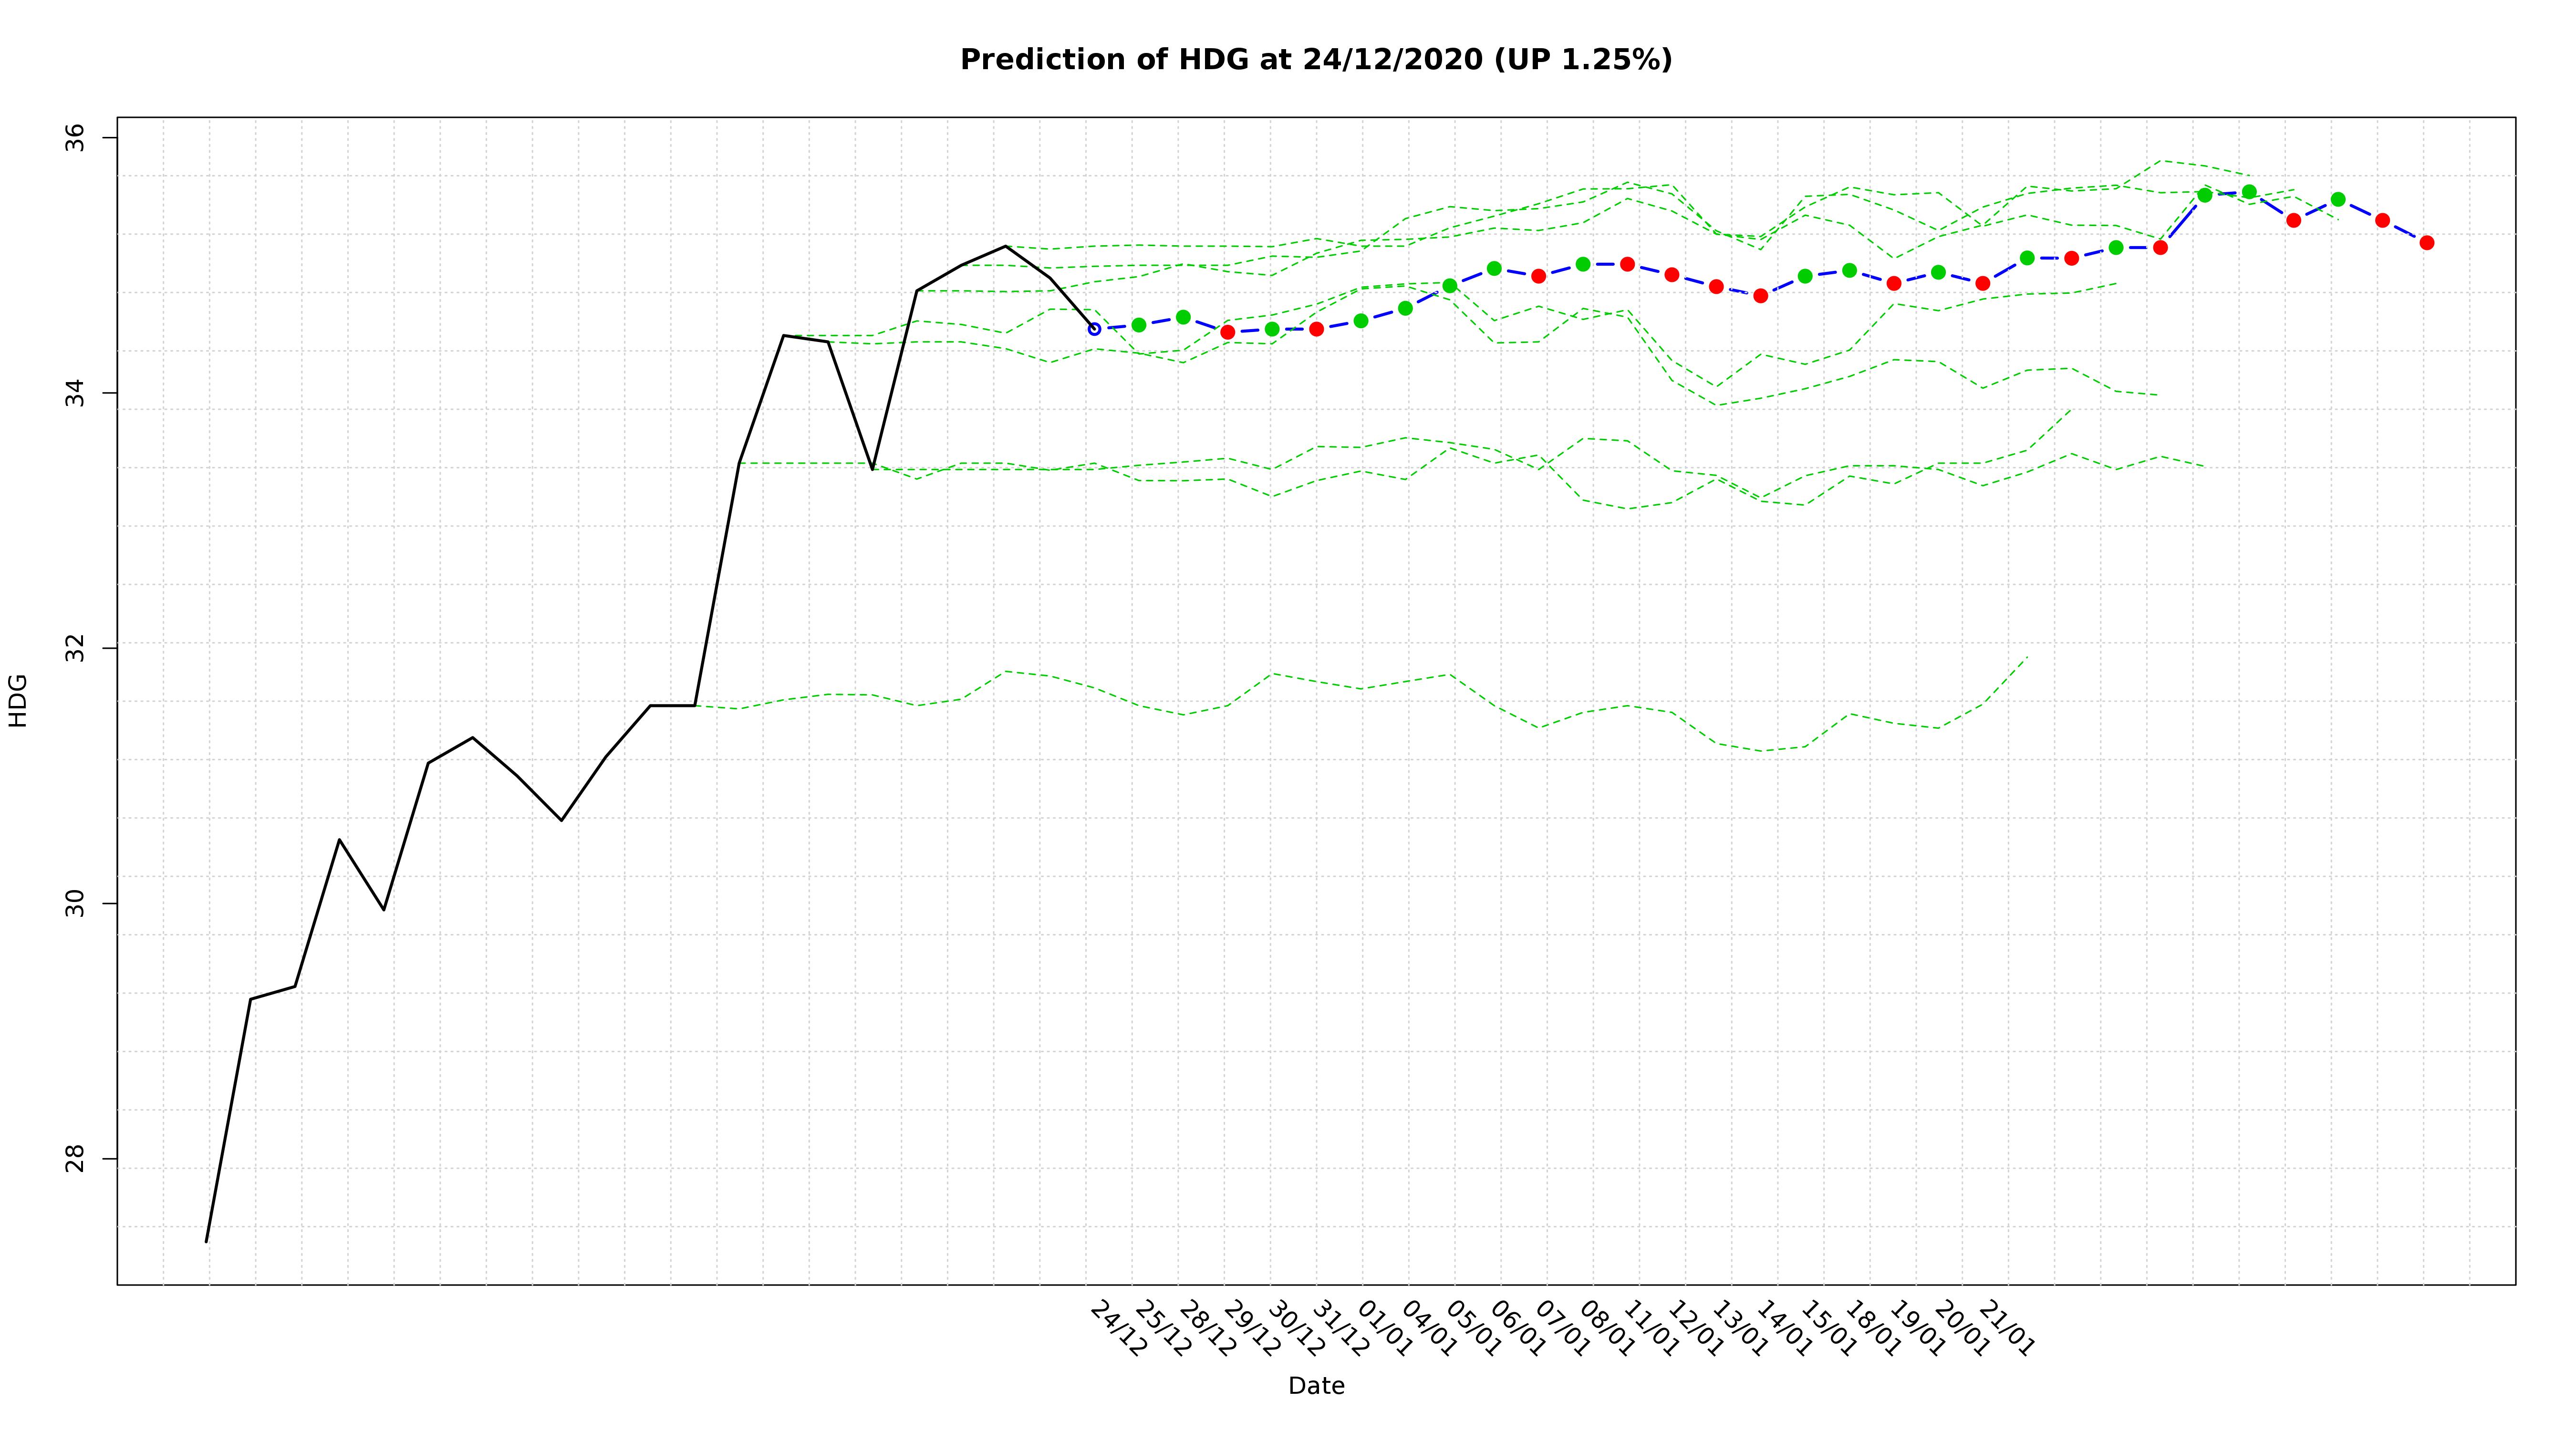Click the highest peak of the black price line
The height and width of the screenshot is (1431, 2576).
click(x=1006, y=246)
